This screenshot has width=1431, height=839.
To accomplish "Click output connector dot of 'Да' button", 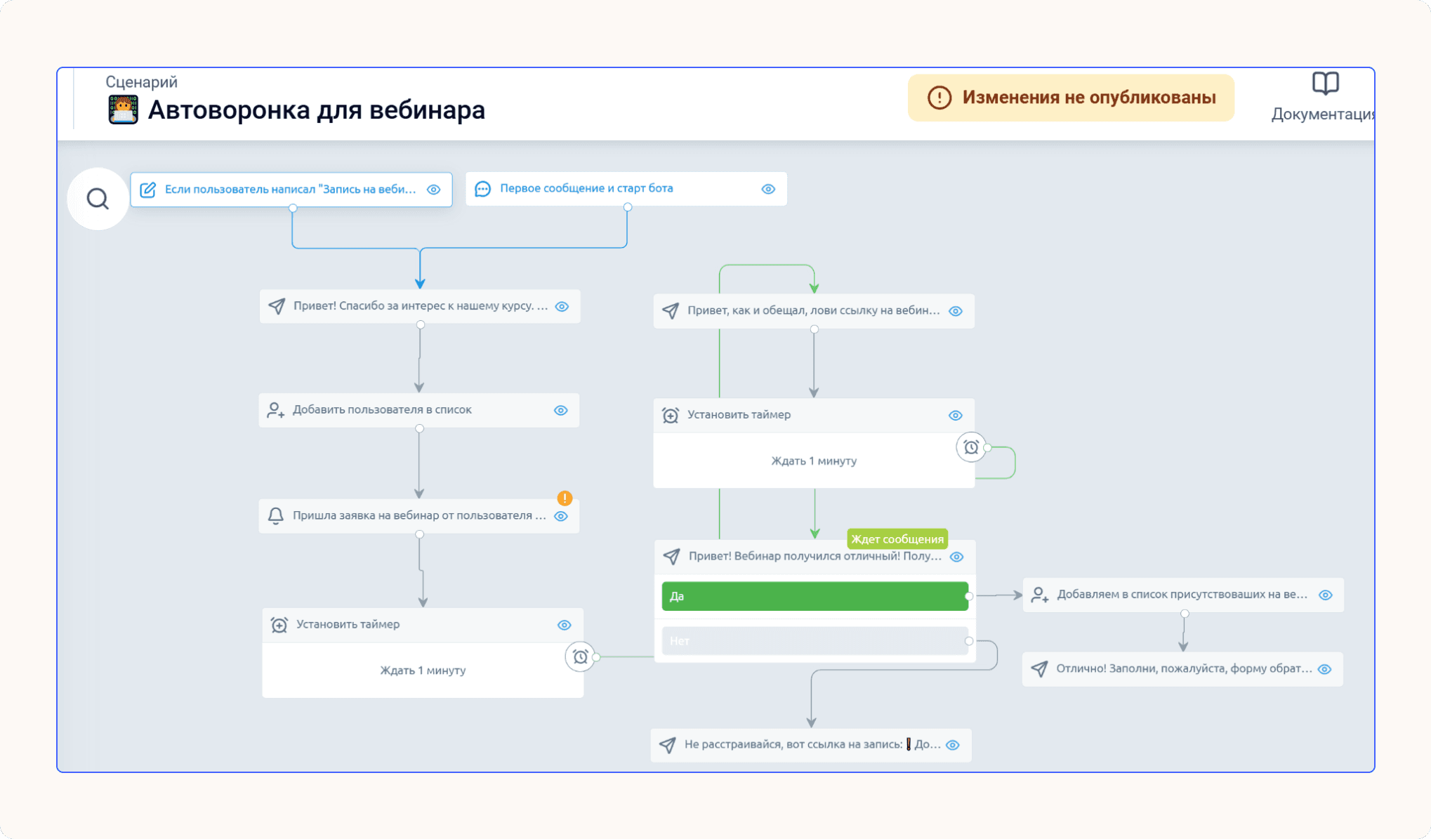I will point(969,596).
